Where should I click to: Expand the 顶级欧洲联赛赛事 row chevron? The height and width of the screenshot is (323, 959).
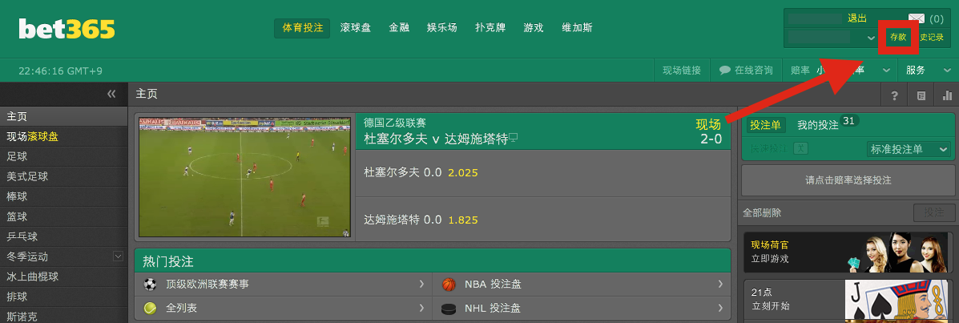pos(422,285)
